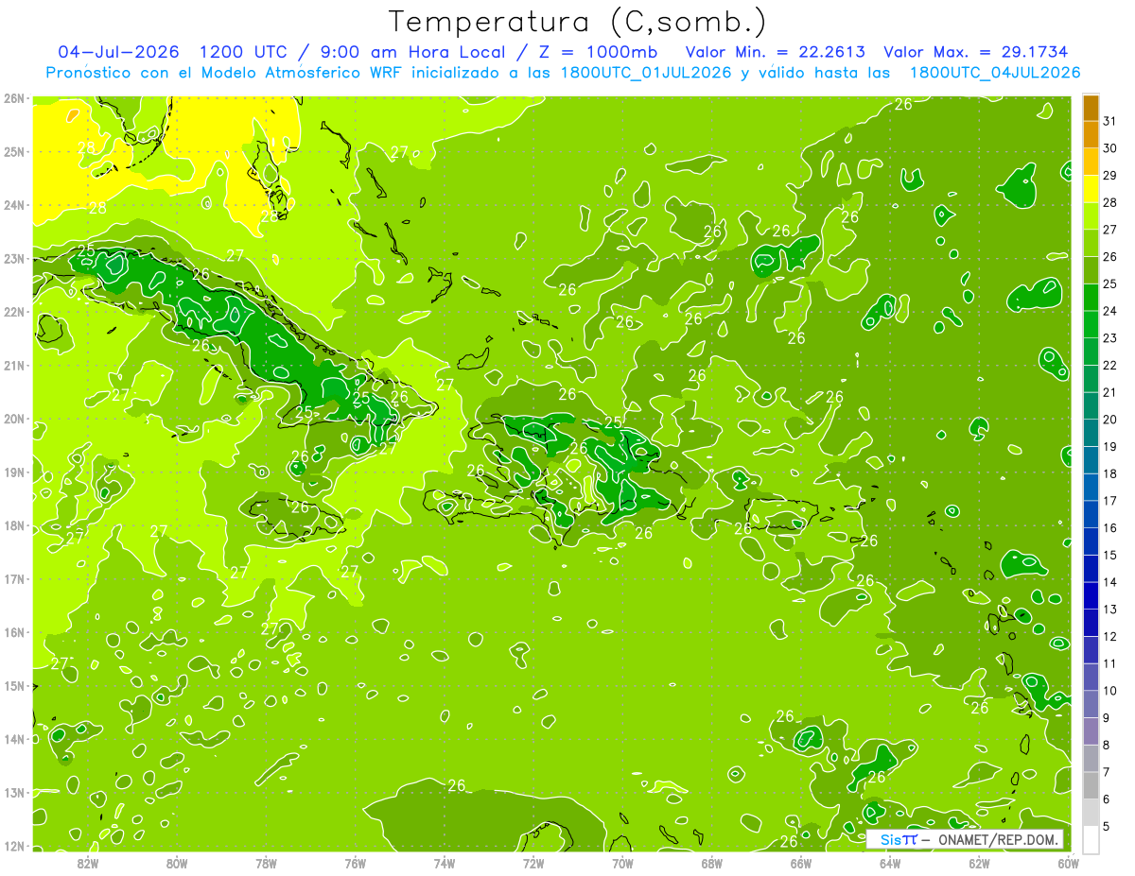Click the legend value 31
Image resolution: width=1135 pixels, height=876 pixels.
[1110, 122]
